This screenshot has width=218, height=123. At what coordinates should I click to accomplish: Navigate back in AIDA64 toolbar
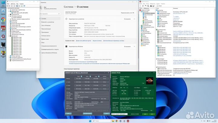point(140,6)
